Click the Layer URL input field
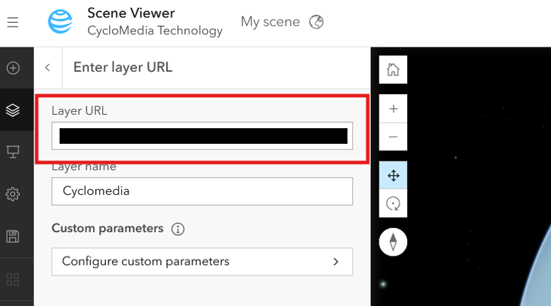 [x=202, y=136]
